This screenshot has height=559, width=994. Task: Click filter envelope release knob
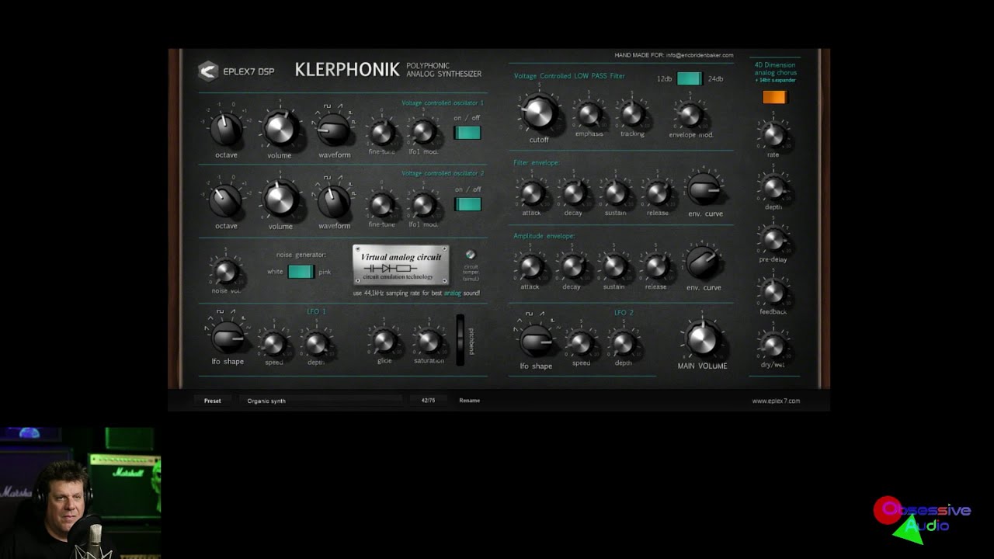[658, 193]
